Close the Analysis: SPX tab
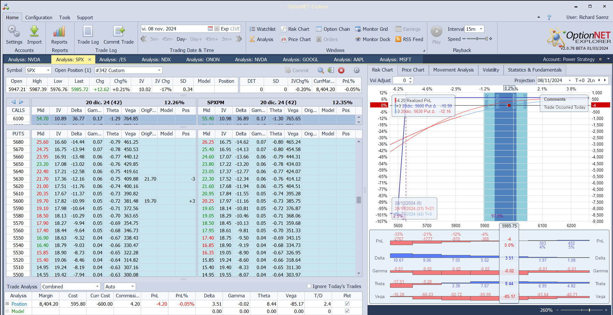Image resolution: width=613 pixels, height=315 pixels. coord(89,59)
